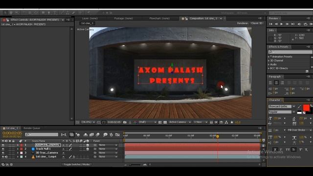The width and height of the screenshot is (313, 176).
Task: Open Fill Over Stroke dropdown
Action: coord(299,130)
